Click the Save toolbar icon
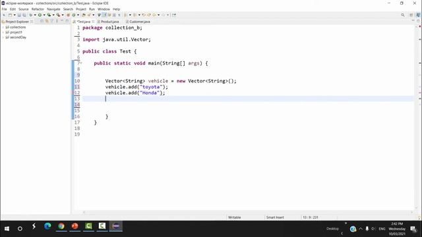The width and height of the screenshot is (422, 237). tap(19, 15)
